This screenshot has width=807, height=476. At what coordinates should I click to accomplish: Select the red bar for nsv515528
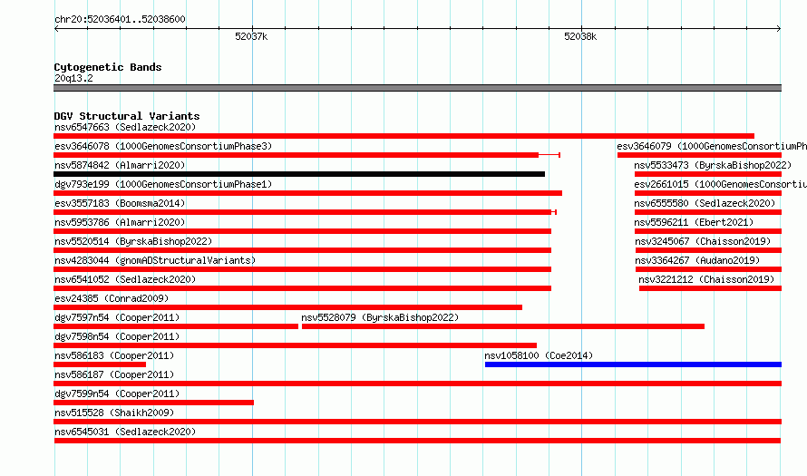[x=417, y=422]
